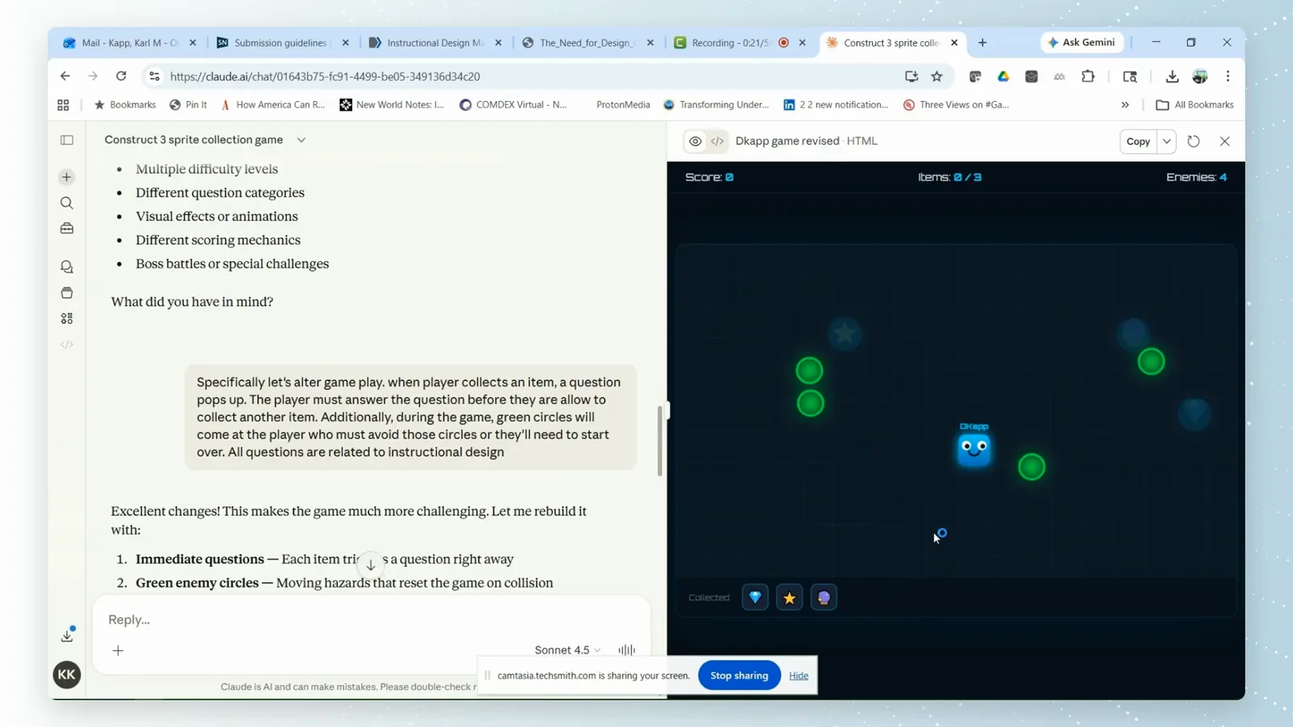Reload the page in browser

coord(121,76)
